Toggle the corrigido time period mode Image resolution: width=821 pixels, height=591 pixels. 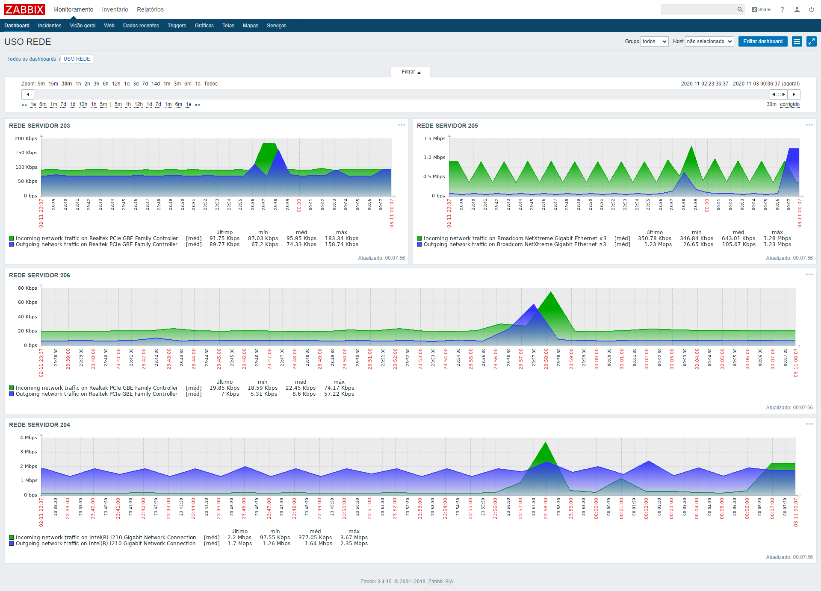coord(789,104)
